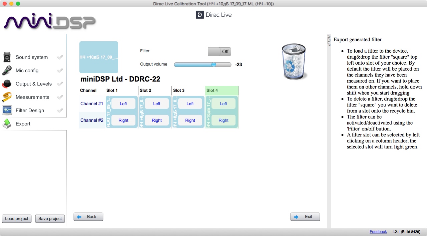Collapse the HELP side panel
427x236 pixels.
pyautogui.click(x=329, y=40)
